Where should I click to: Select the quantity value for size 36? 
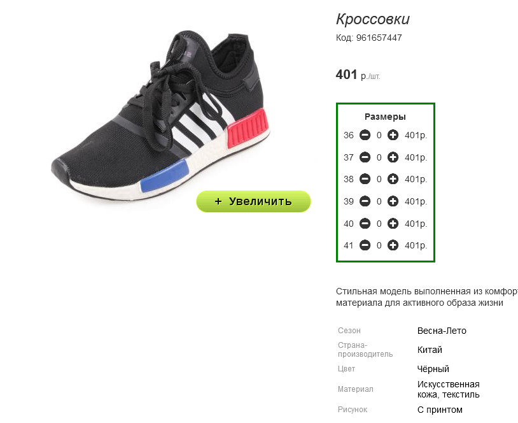click(379, 135)
